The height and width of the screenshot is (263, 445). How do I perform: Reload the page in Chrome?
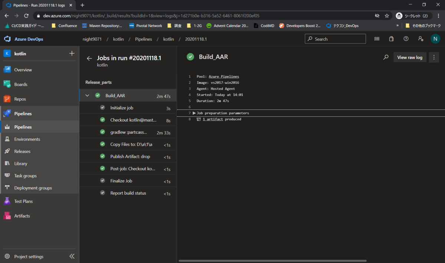26,16
